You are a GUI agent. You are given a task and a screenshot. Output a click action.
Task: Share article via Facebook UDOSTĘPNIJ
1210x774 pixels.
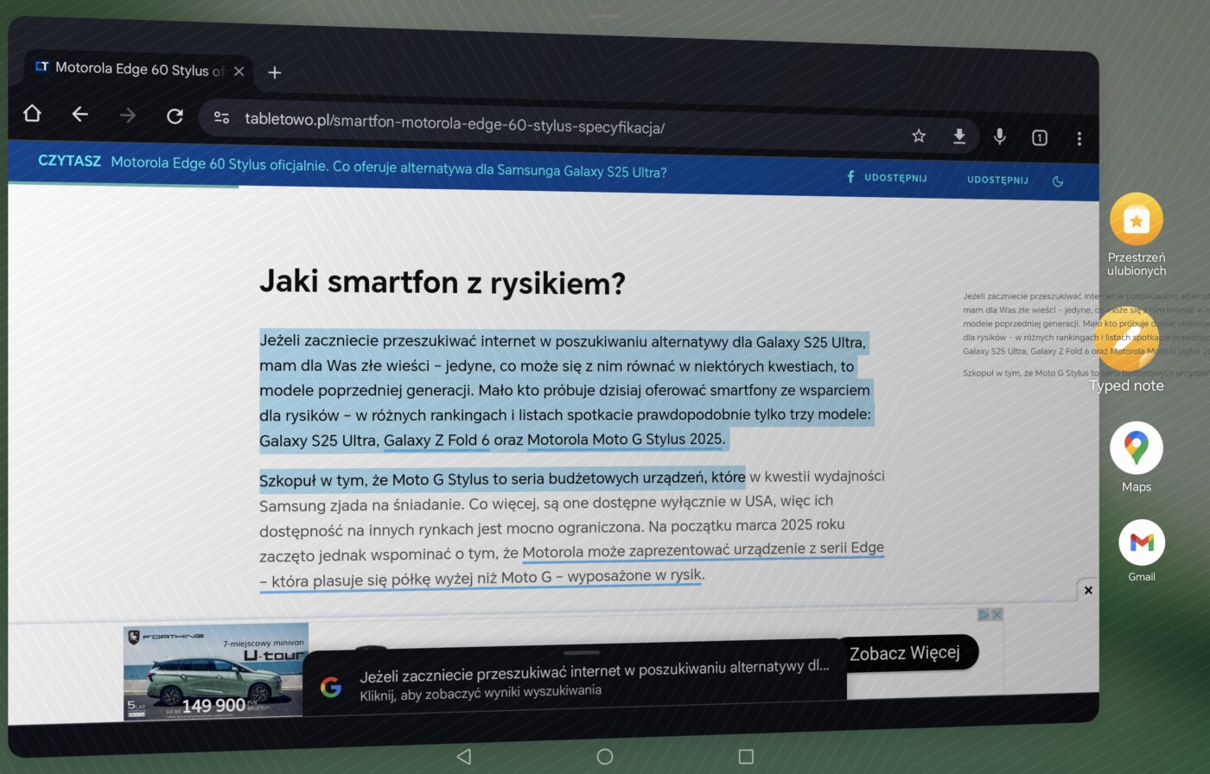point(886,177)
